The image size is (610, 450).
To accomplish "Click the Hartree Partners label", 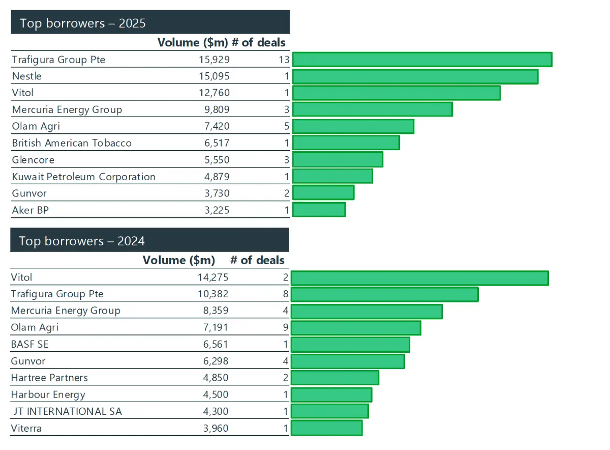I will 49,378.
